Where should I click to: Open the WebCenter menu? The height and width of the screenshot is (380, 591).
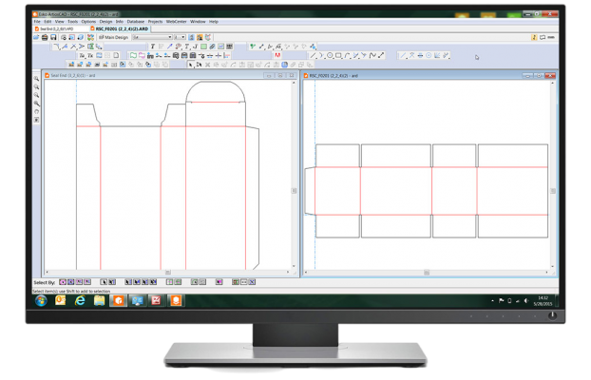pyautogui.click(x=176, y=21)
